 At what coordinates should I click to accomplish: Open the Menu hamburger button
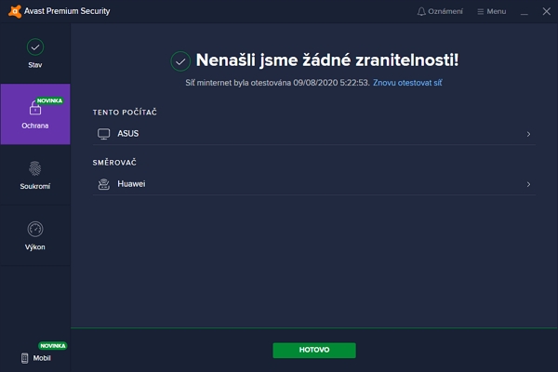pyautogui.click(x=491, y=11)
